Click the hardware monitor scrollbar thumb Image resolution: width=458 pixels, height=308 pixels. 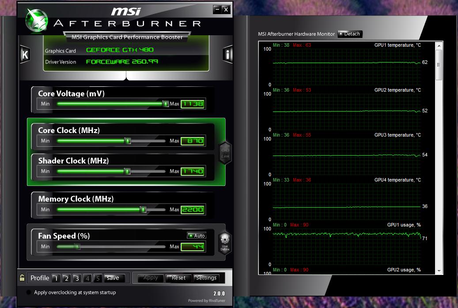[x=439, y=65]
